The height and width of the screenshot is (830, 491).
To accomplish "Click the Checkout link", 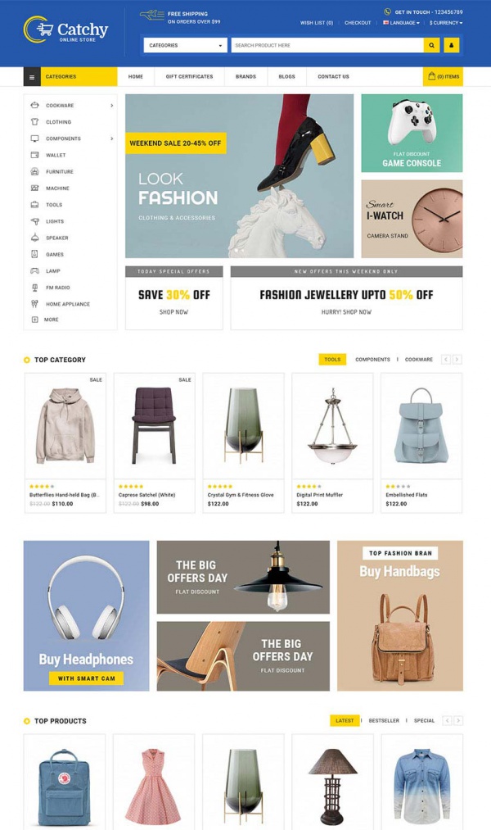I will tap(358, 23).
